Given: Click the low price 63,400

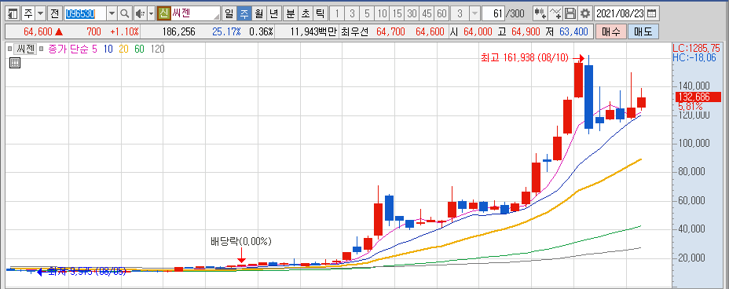Looking at the screenshot, I should click(x=573, y=32).
